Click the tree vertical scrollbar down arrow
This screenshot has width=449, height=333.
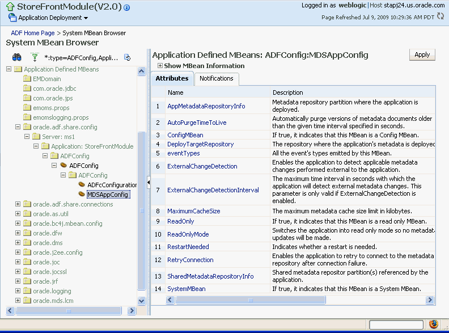pos(142,301)
